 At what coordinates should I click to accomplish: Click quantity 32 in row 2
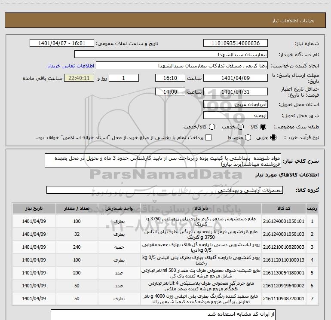pos(77,234)
